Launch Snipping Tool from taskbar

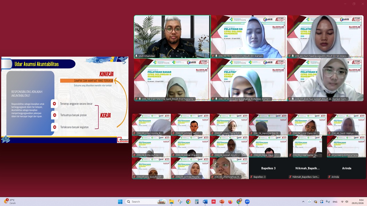coord(180,202)
